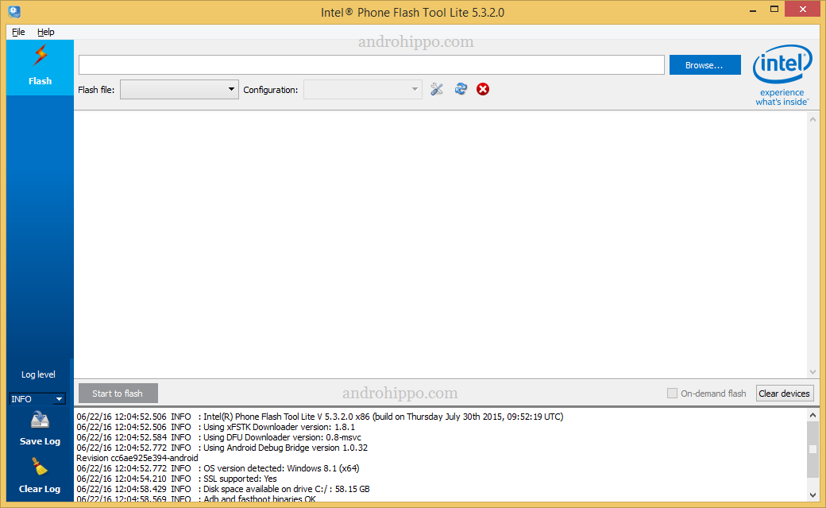826x508 pixels.
Task: Maximize the Flash Tool window
Action: pos(774,10)
